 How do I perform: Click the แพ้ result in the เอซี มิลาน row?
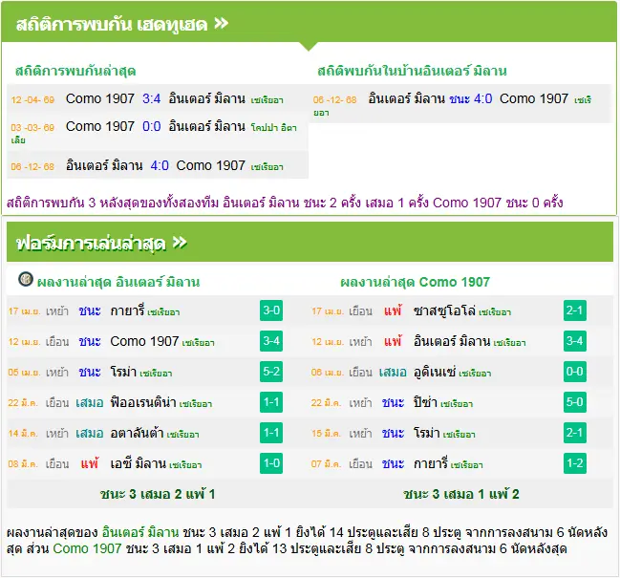point(90,463)
